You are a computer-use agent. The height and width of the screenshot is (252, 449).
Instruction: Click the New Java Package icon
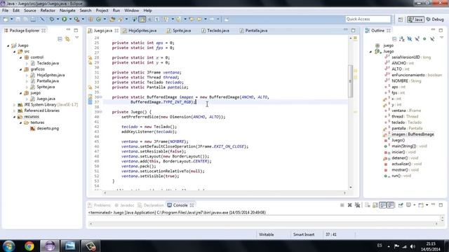[90, 19]
